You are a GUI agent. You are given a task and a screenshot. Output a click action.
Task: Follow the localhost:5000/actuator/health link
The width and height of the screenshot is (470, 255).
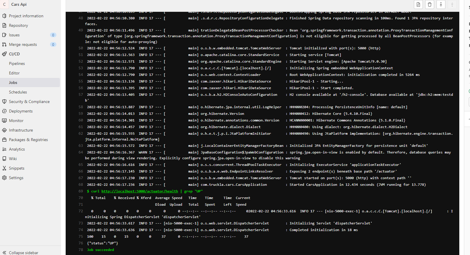click(140, 191)
